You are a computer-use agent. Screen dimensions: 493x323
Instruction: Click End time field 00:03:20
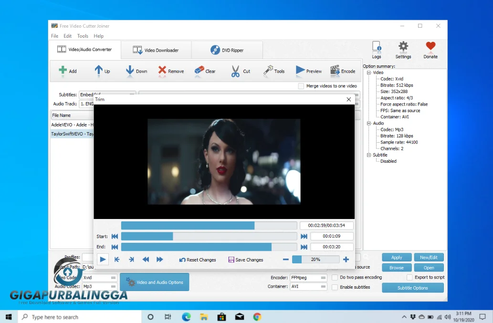click(332, 247)
